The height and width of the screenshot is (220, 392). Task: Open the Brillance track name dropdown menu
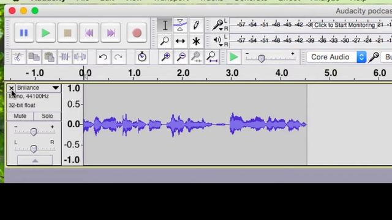(x=38, y=88)
